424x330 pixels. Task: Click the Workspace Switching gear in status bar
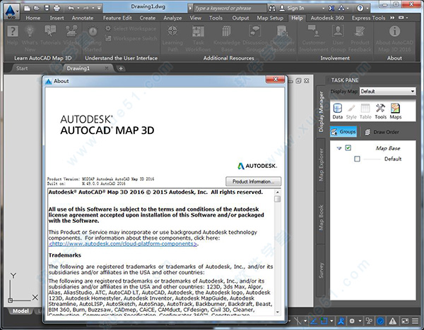click(x=352, y=321)
